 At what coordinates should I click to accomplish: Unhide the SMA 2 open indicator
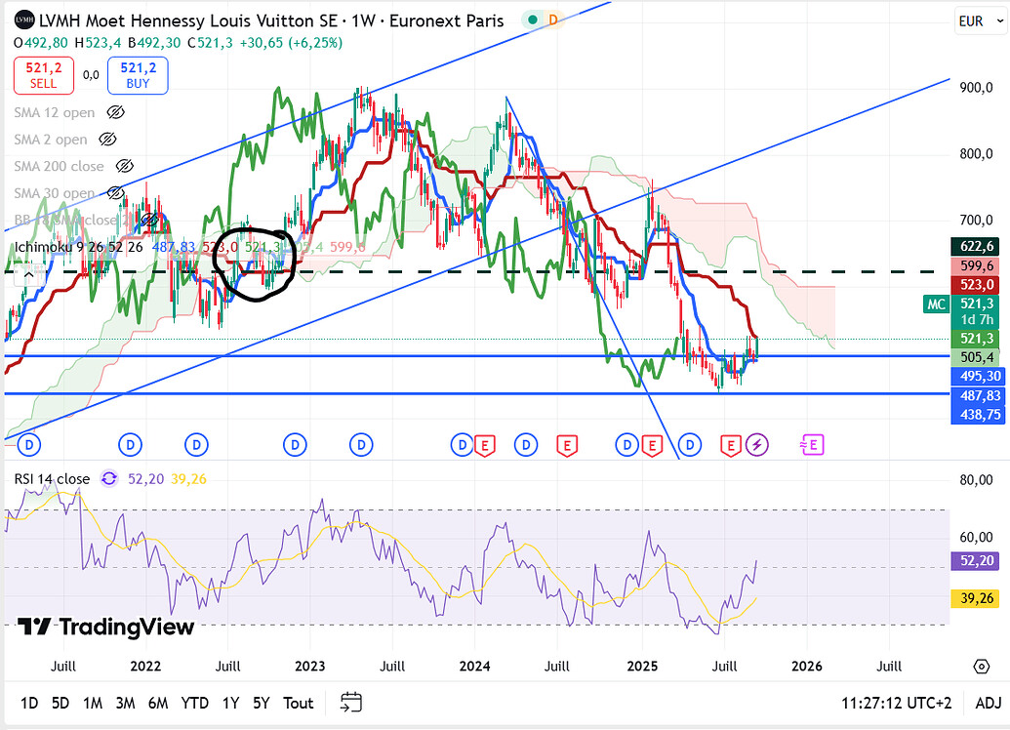pos(108,140)
